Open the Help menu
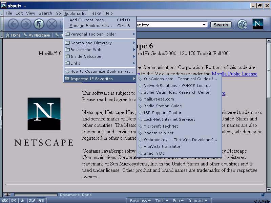Image resolution: width=271 pixels, height=203 pixels. tap(108, 13)
